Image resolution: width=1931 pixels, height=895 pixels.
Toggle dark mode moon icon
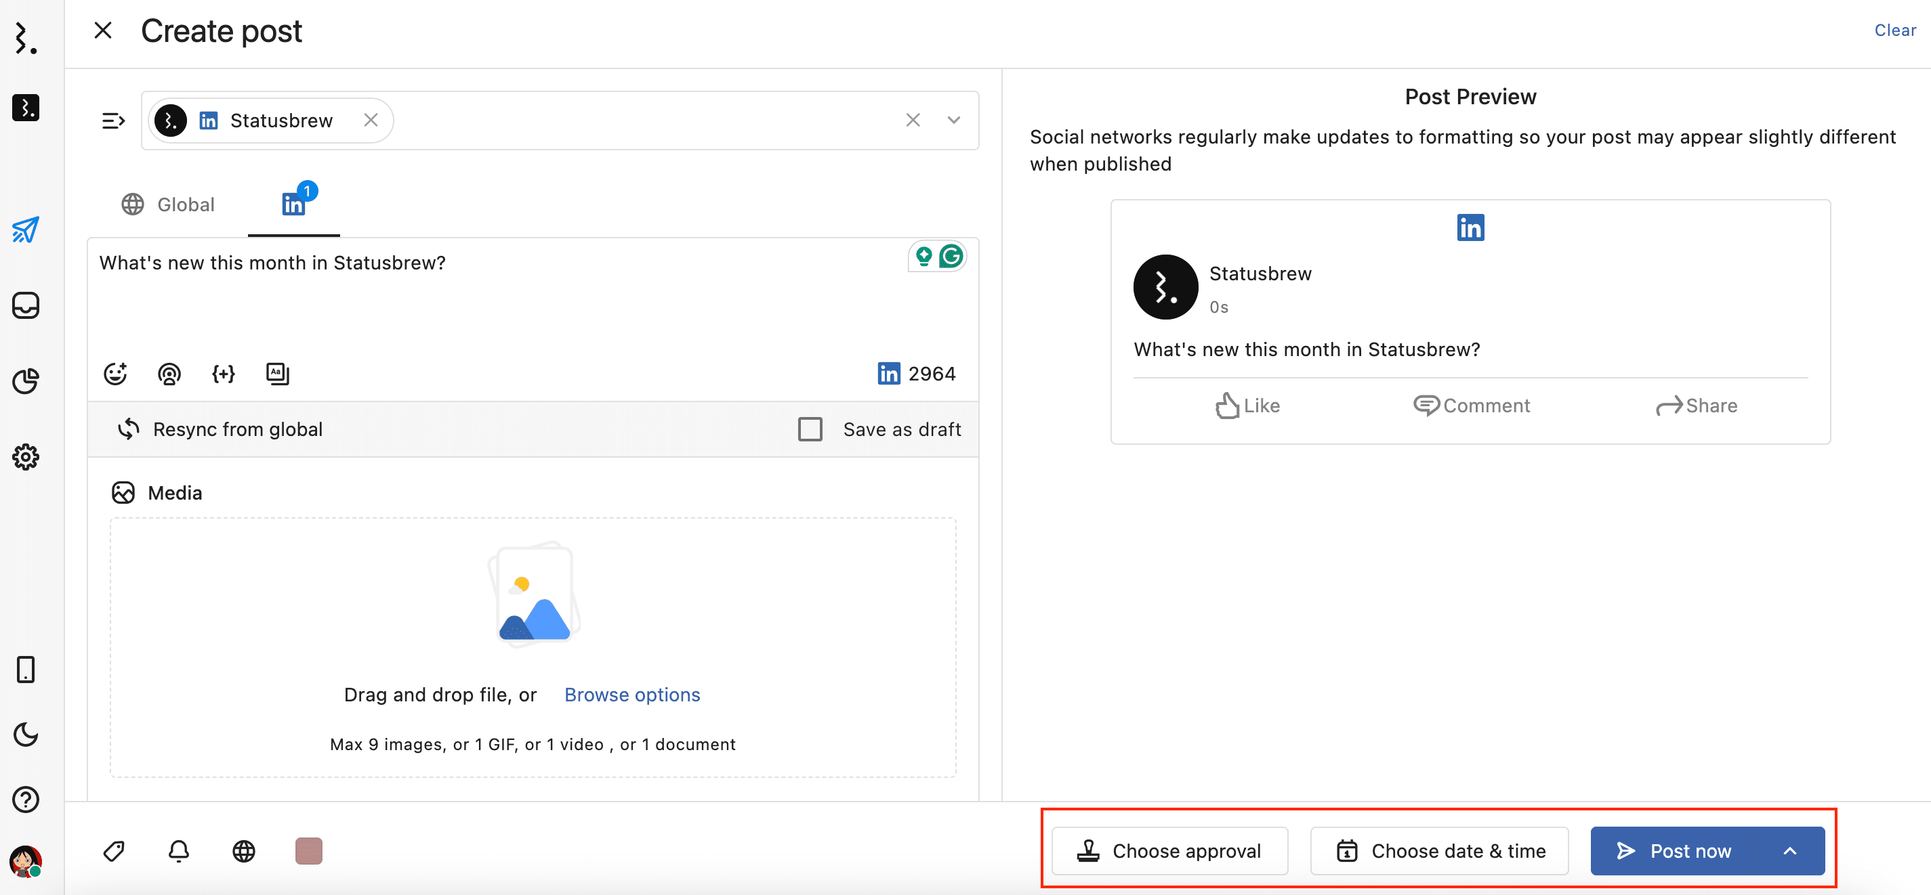click(x=26, y=734)
